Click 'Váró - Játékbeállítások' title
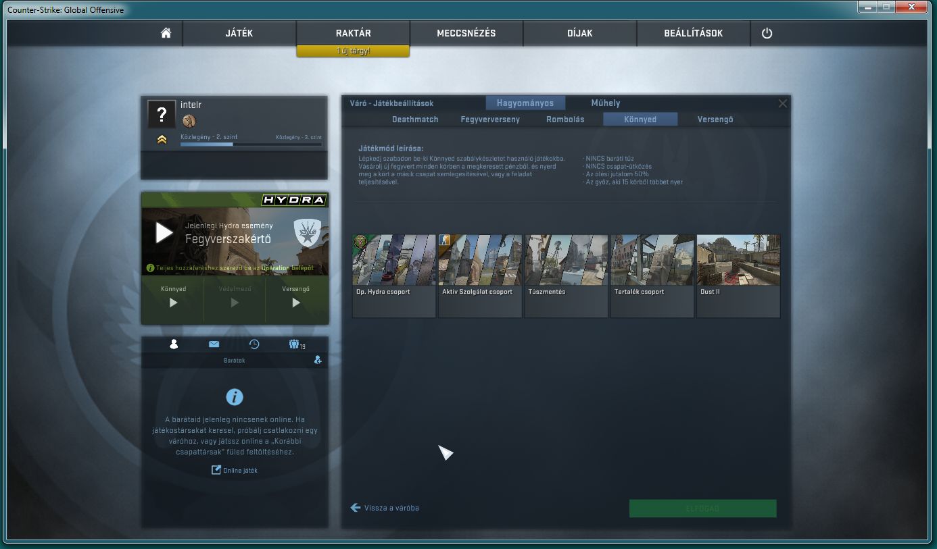This screenshot has height=549, width=937. pos(391,103)
